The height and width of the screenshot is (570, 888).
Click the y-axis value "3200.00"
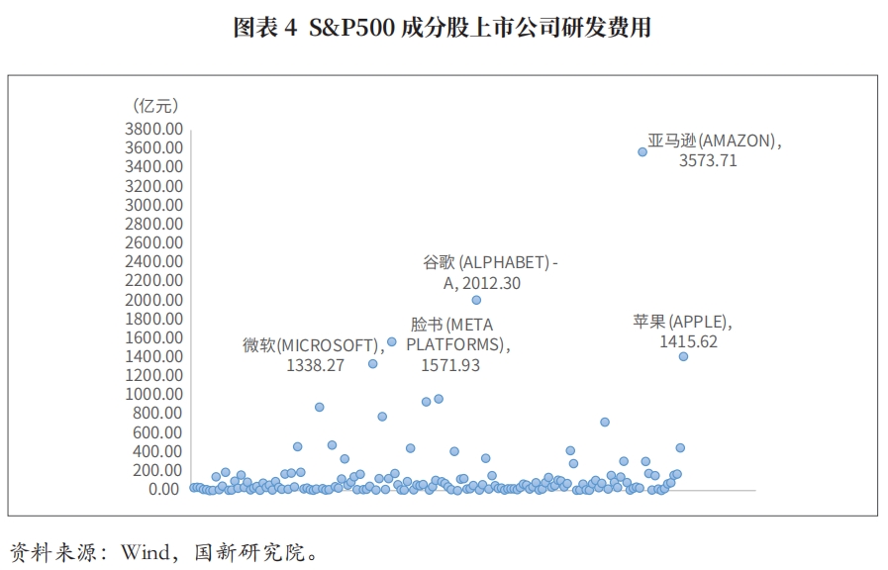point(154,186)
